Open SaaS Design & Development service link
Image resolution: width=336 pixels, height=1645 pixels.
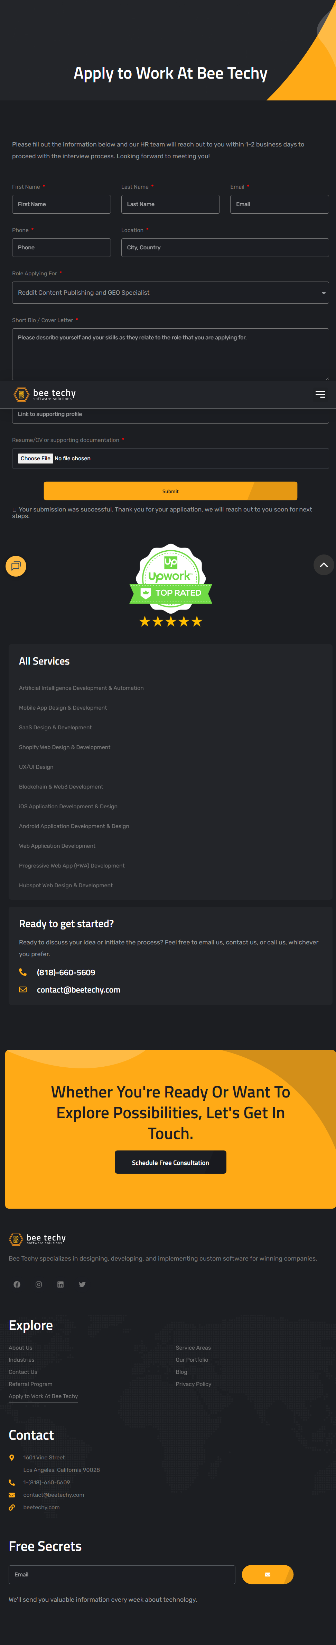tap(55, 727)
